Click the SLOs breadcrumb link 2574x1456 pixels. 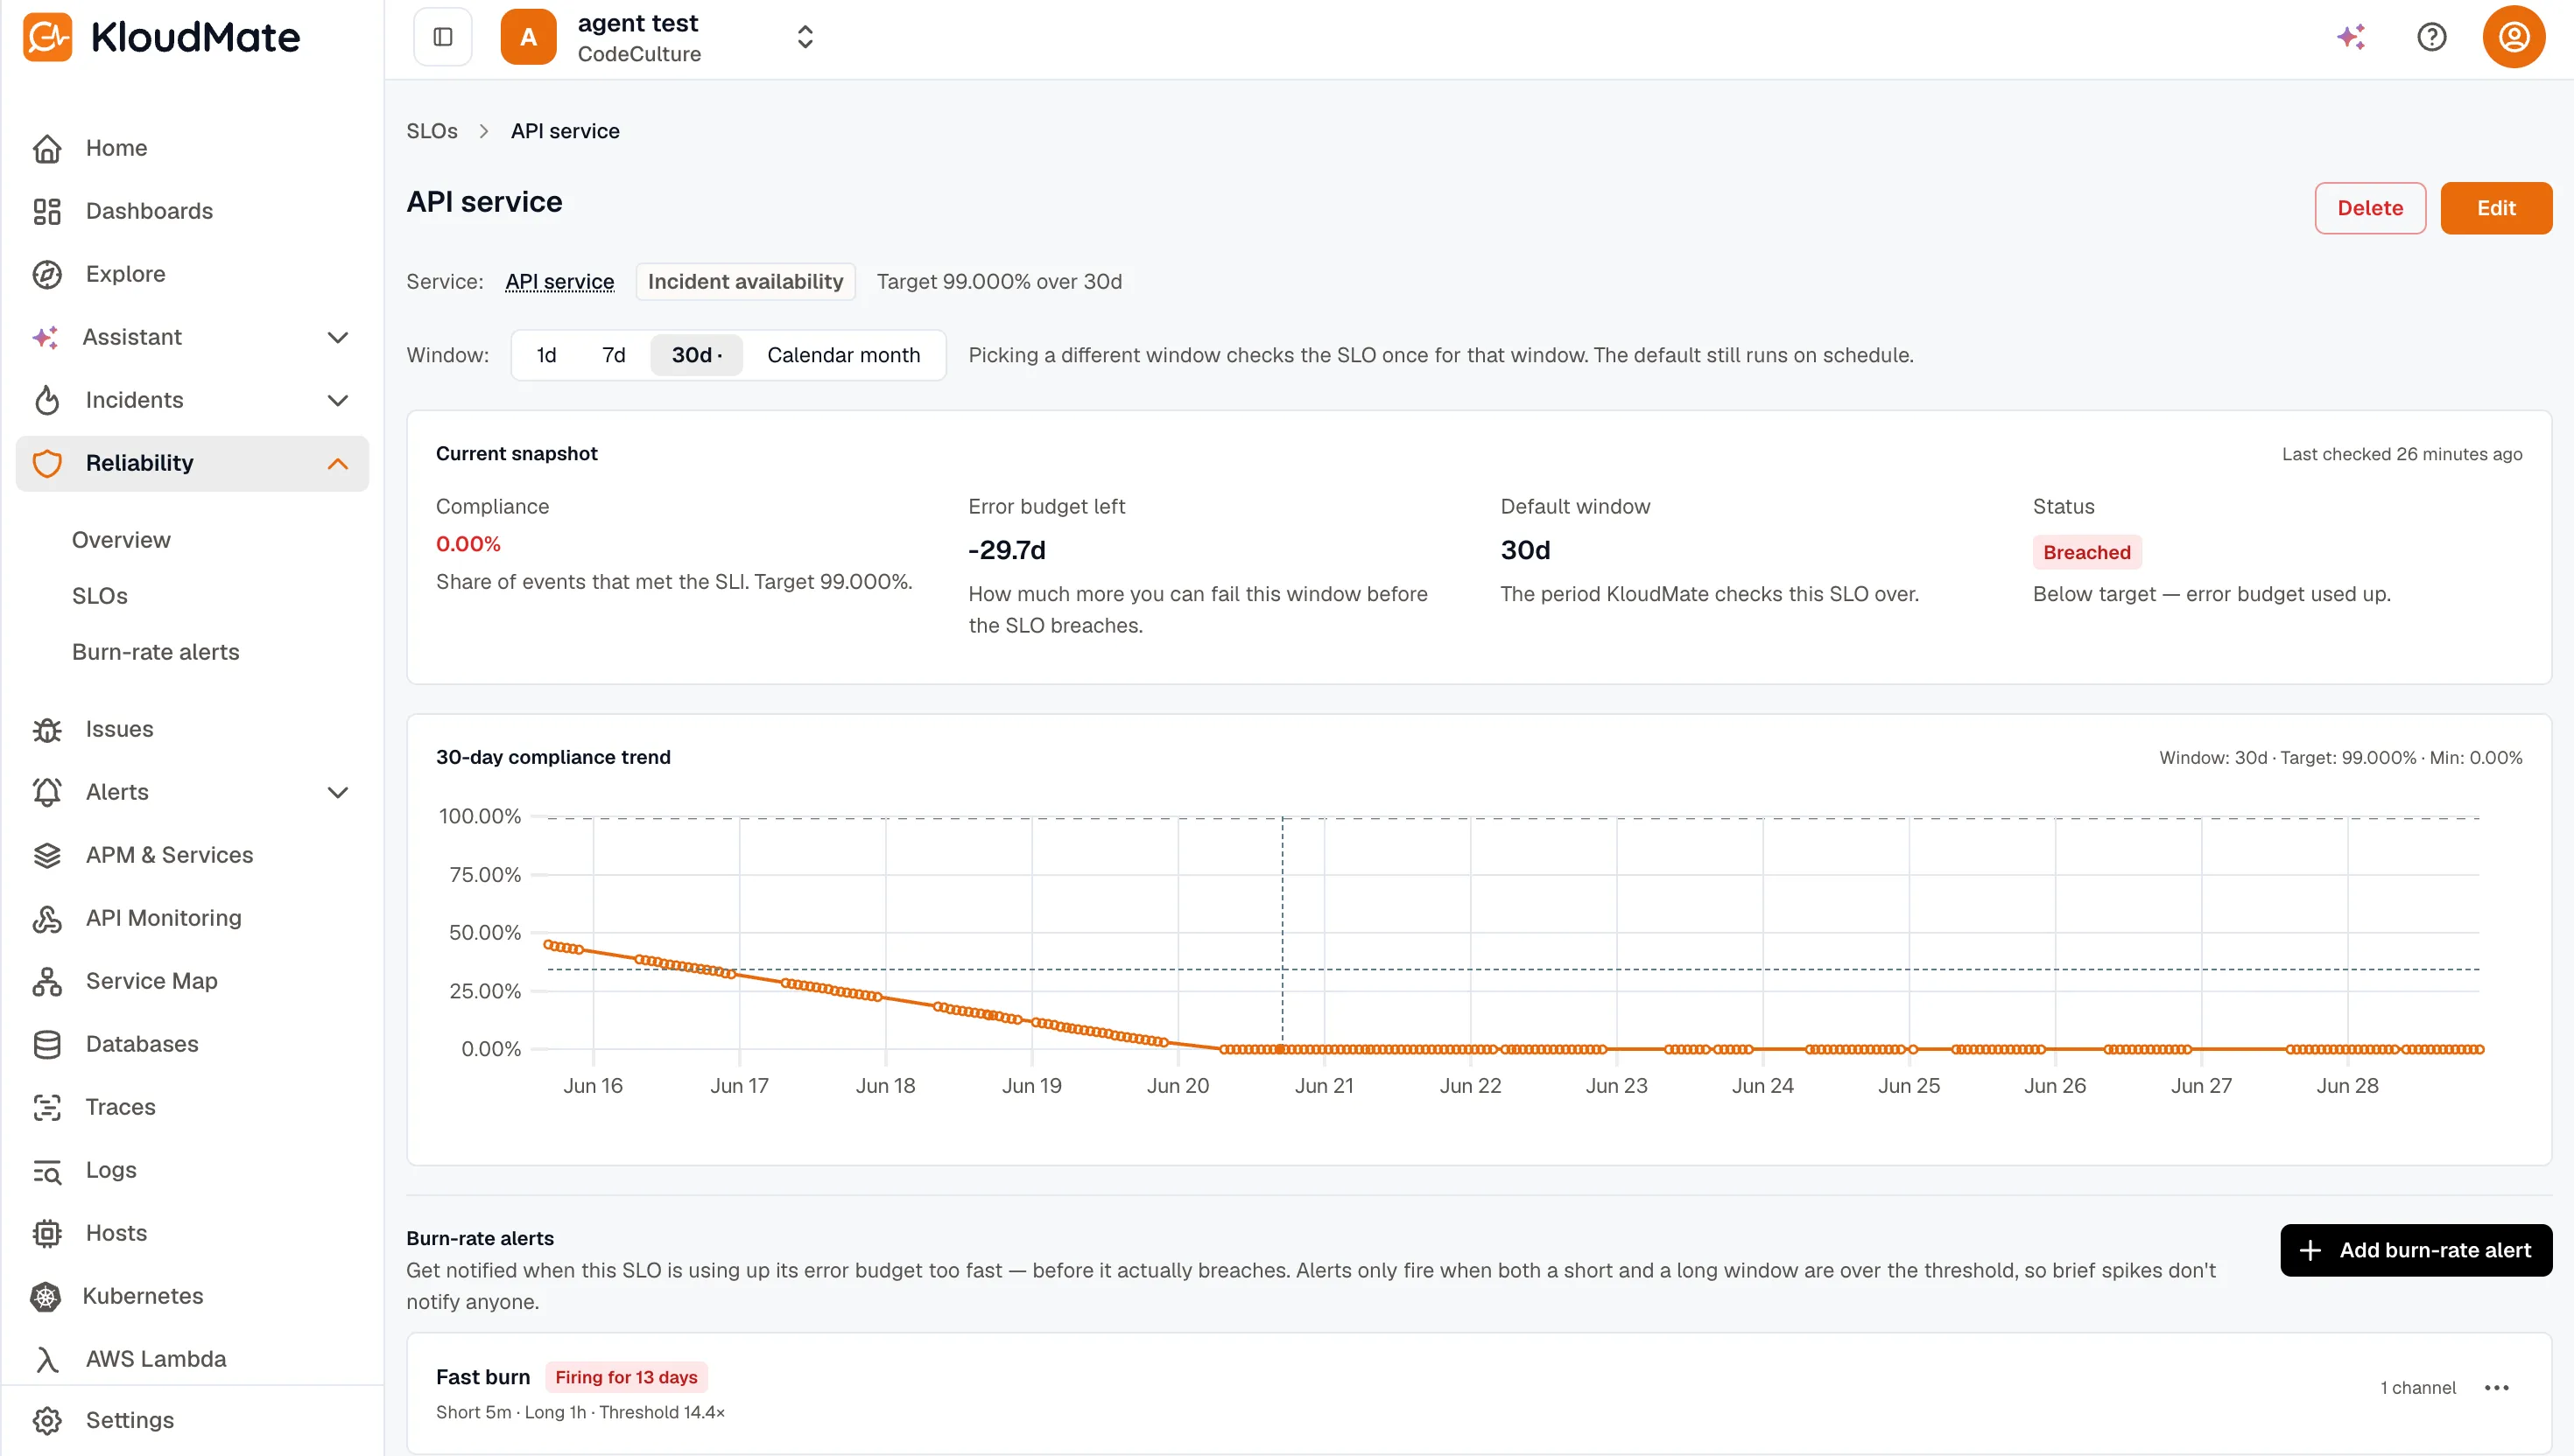[x=433, y=131]
